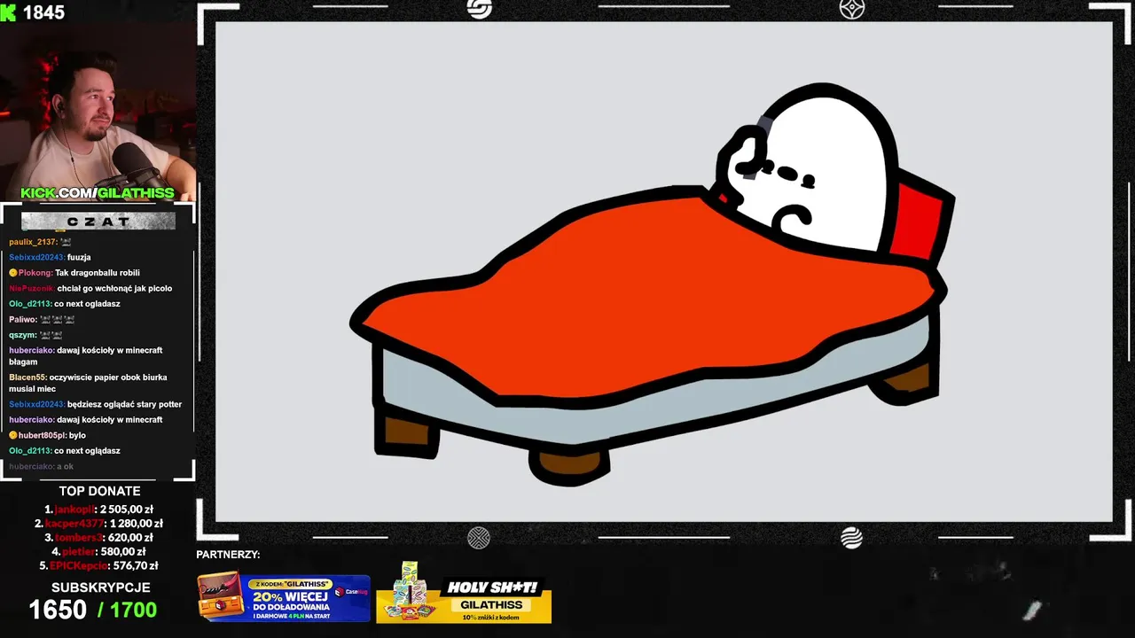Select username NiePuzonik in the chat

pyautogui.click(x=32, y=288)
